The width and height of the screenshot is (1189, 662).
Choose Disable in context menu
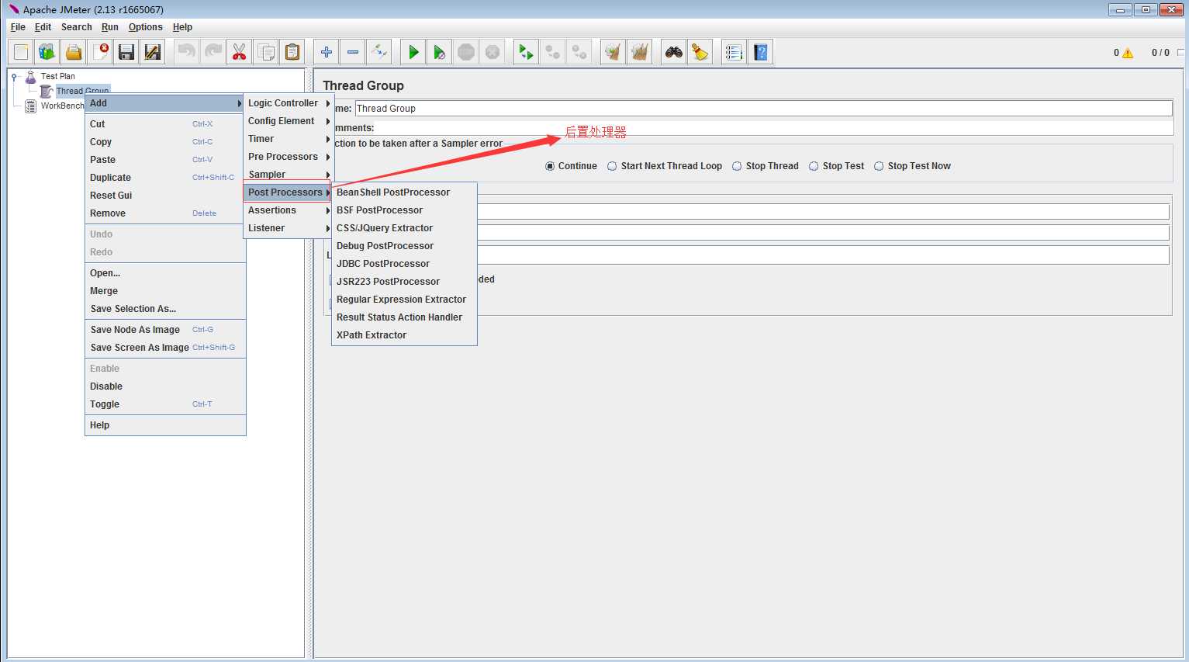click(164, 386)
